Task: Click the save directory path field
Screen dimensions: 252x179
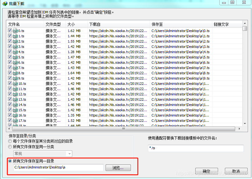Action: 59,168
